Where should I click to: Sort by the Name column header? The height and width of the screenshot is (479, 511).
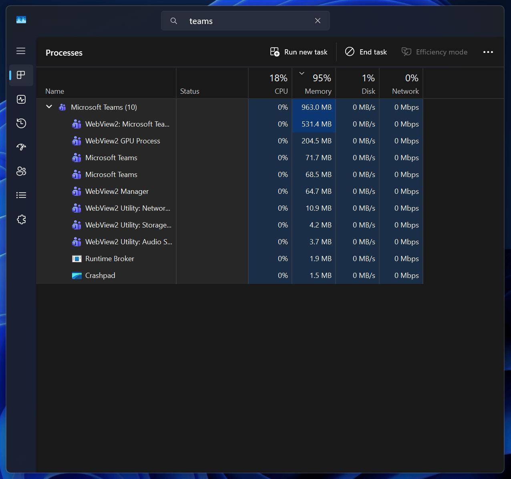pyautogui.click(x=55, y=91)
